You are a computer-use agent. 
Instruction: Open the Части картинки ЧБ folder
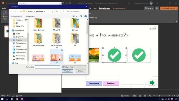tap(56, 40)
